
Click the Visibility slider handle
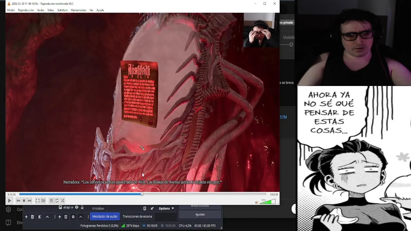291,45
